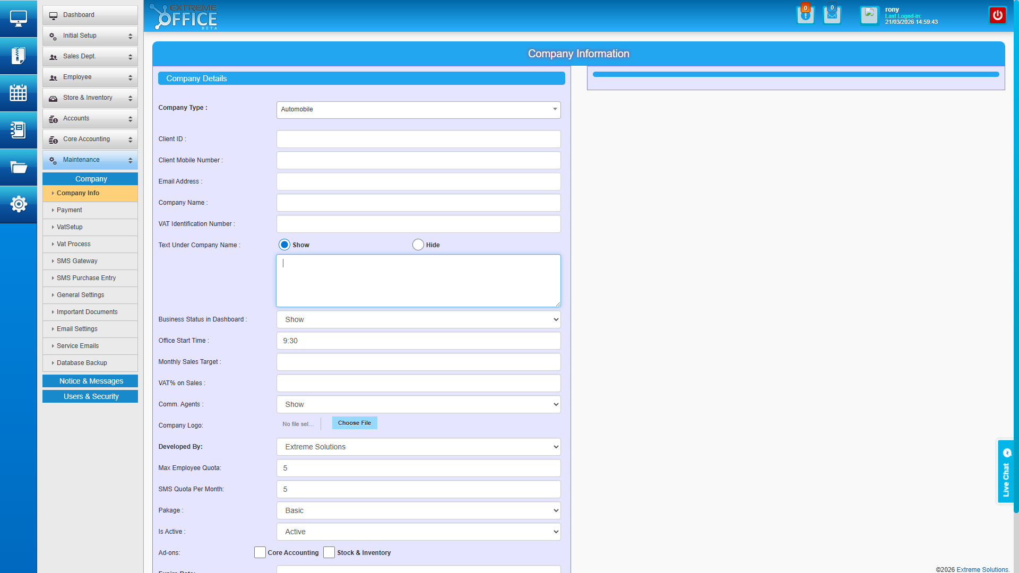Screen dimensions: 1019x573
Task: Open the calendar icon in left sidebar
Action: pos(18,93)
